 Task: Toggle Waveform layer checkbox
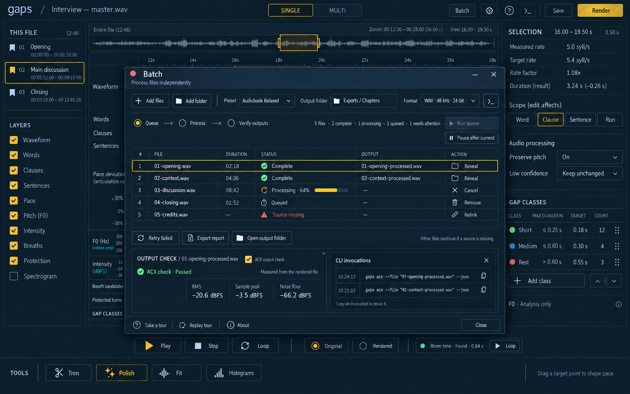(14, 140)
